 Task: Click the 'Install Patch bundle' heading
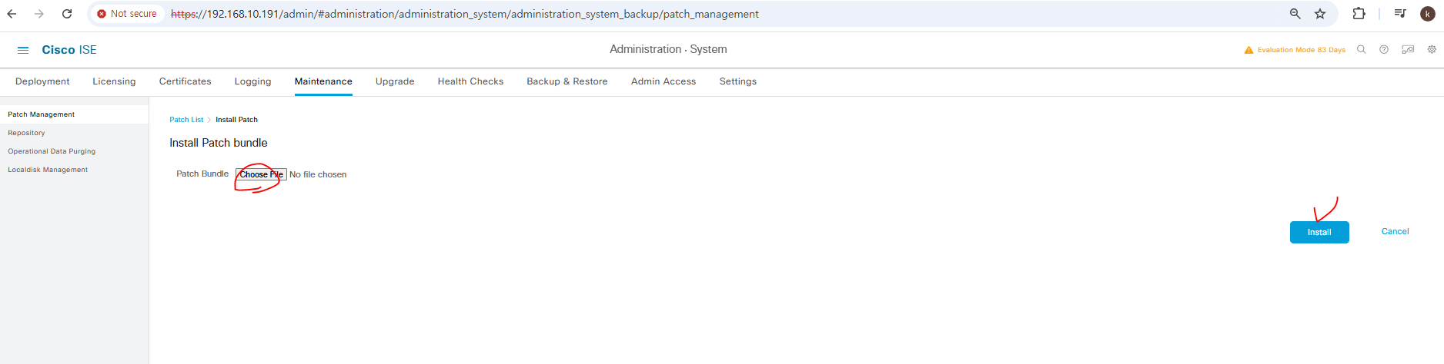tap(219, 143)
